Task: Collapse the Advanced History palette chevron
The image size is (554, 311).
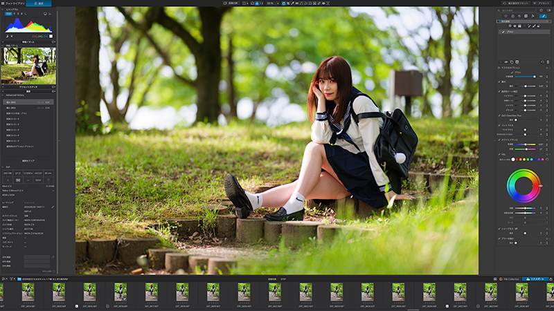Action: coord(3,95)
